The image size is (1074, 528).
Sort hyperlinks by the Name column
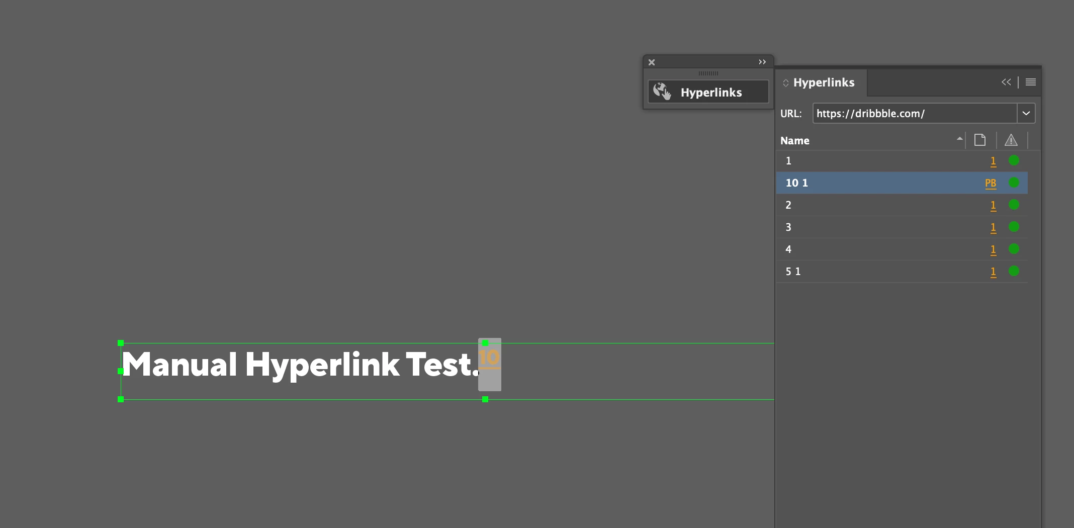click(x=795, y=141)
